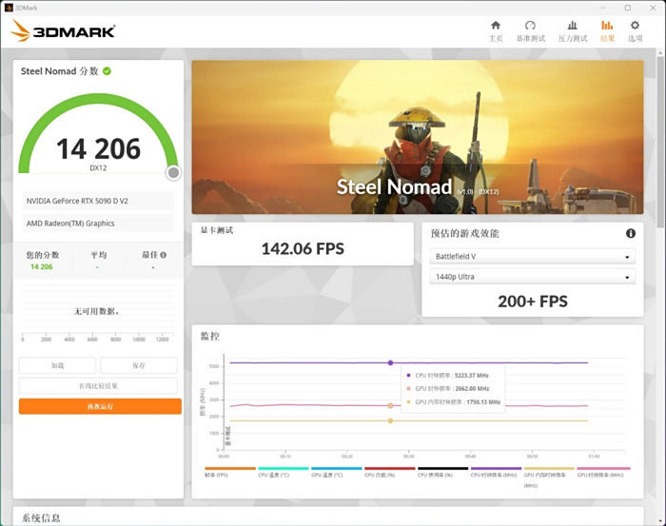This screenshot has width=666, height=526.
Task: Click the green 14 206 your score value
Action: (42, 266)
